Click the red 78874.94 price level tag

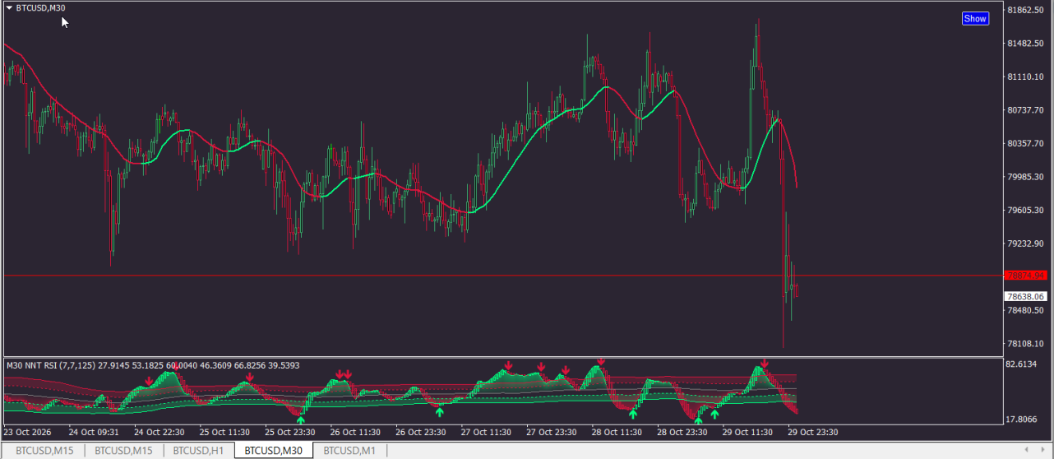click(x=1024, y=276)
